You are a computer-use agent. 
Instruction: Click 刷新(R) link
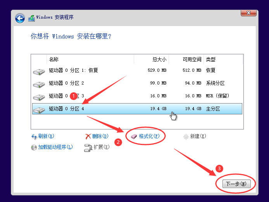tap(46, 136)
